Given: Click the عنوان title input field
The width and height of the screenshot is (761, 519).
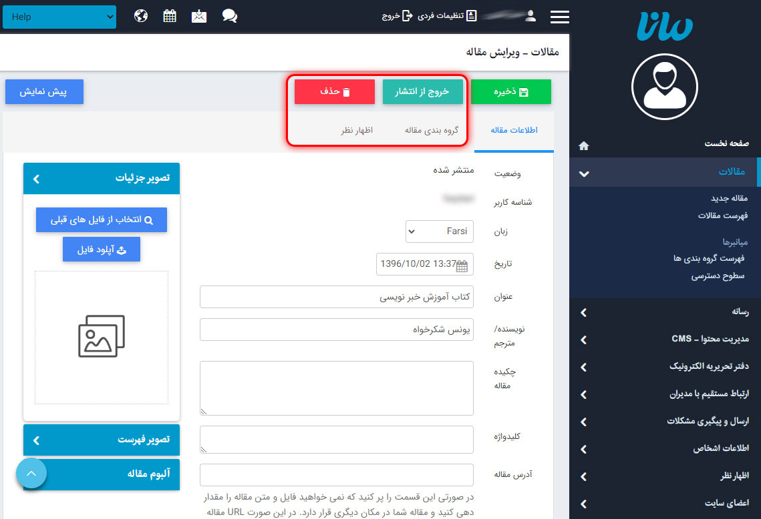Looking at the screenshot, I should [334, 297].
